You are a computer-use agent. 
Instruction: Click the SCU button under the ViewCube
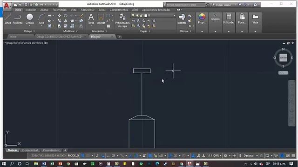pos(283,73)
